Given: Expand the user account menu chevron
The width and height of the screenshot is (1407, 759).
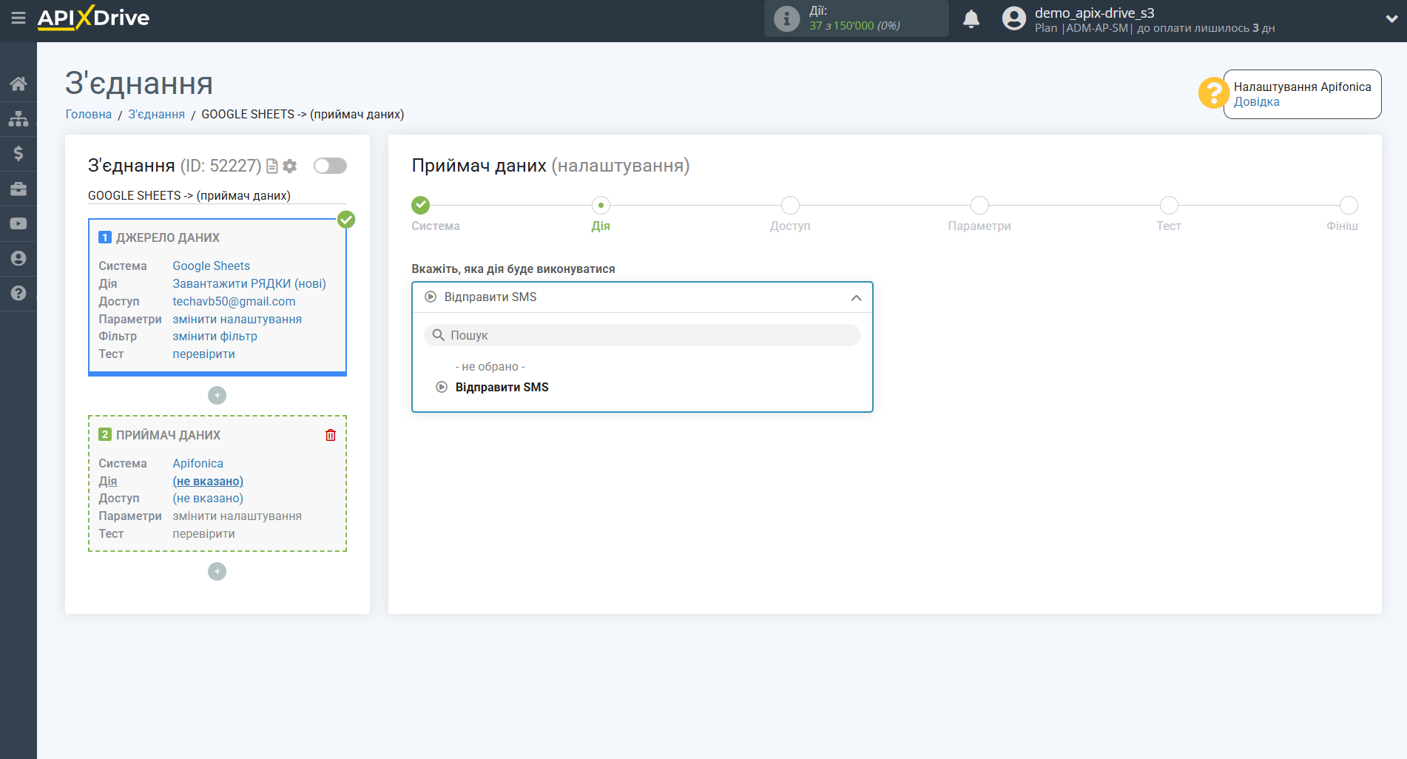Looking at the screenshot, I should click(x=1391, y=19).
